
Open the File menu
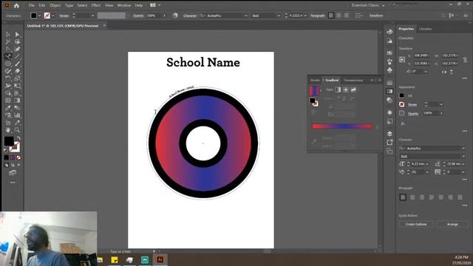pyautogui.click(x=31, y=5)
